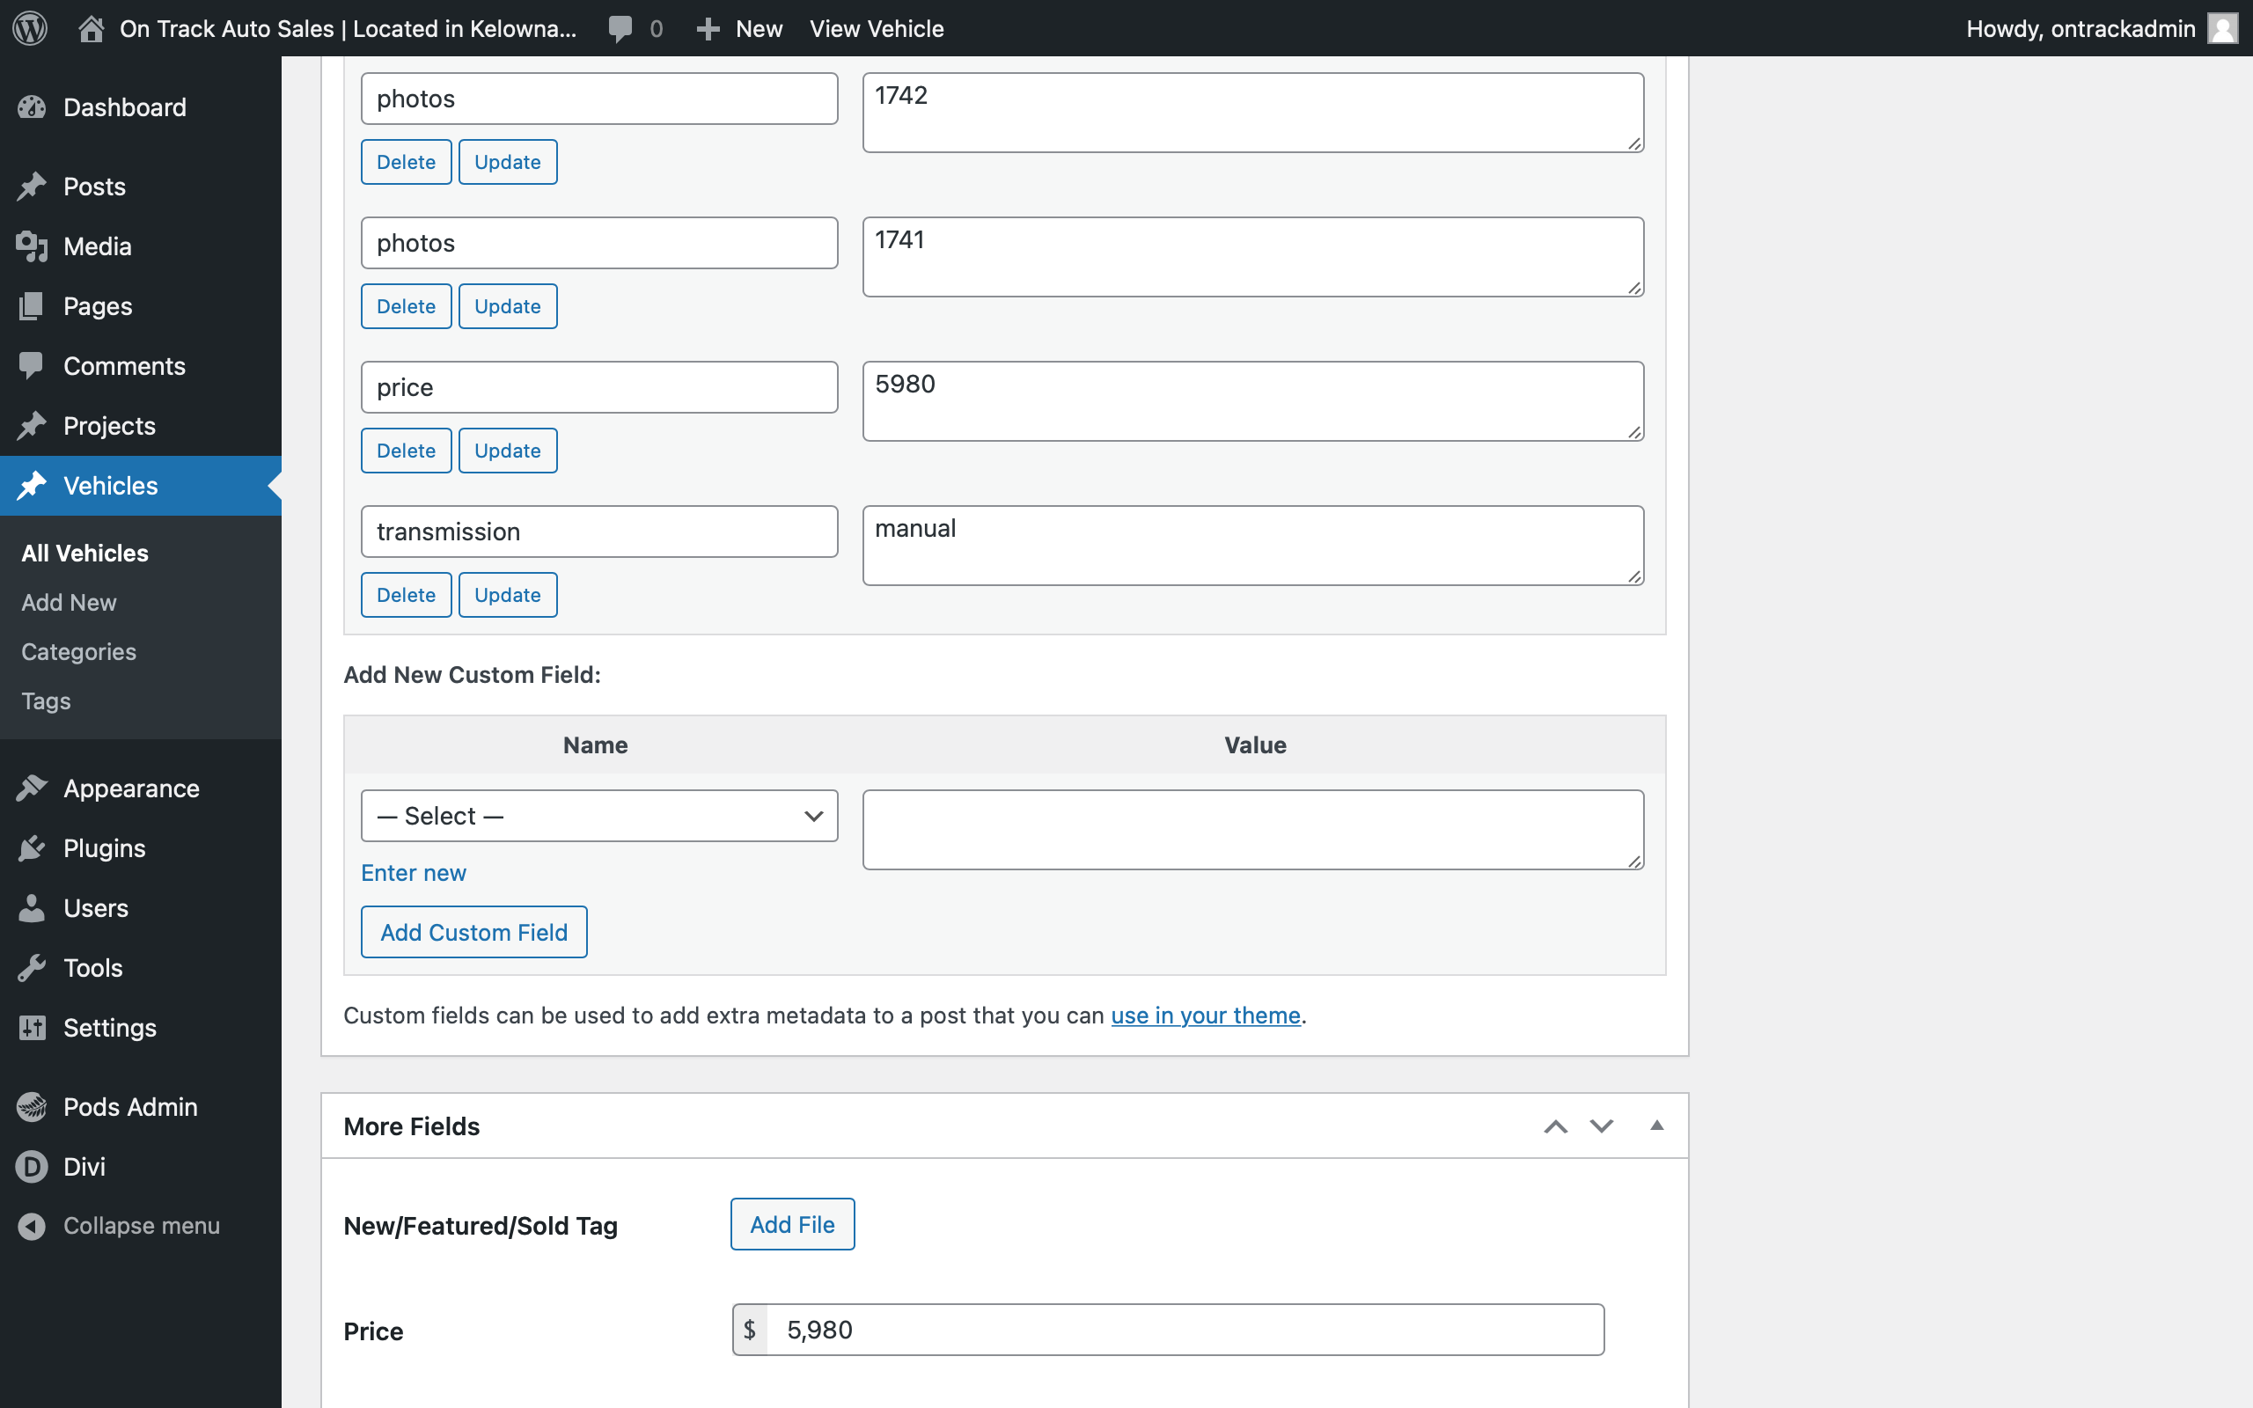Viewport: 2253px width, 1408px height.
Task: Open the Plugins menu
Action: (104, 847)
